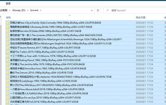Click folder icon of The.Wild.Boys row
The height and width of the screenshot is (105, 166).
point(8,85)
